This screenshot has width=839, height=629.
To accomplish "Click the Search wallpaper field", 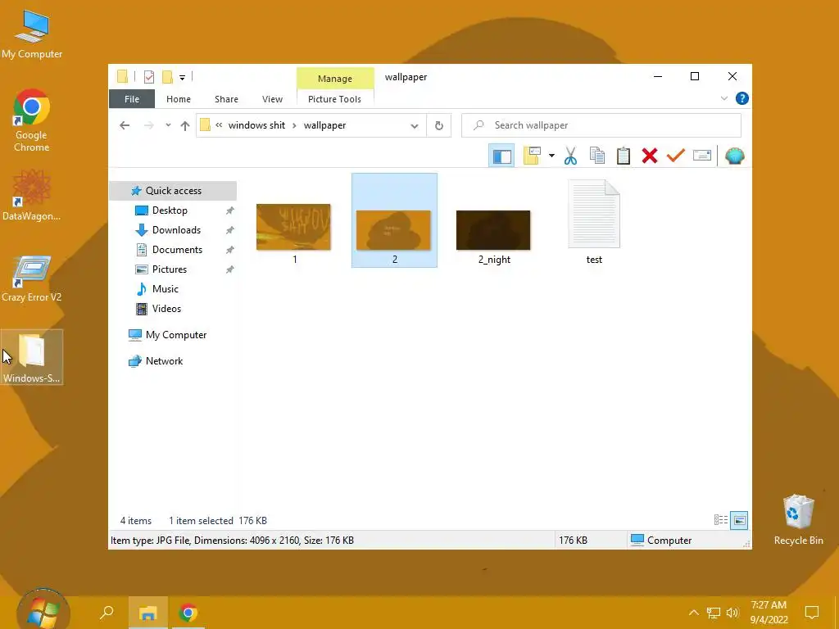I will pyautogui.click(x=601, y=125).
